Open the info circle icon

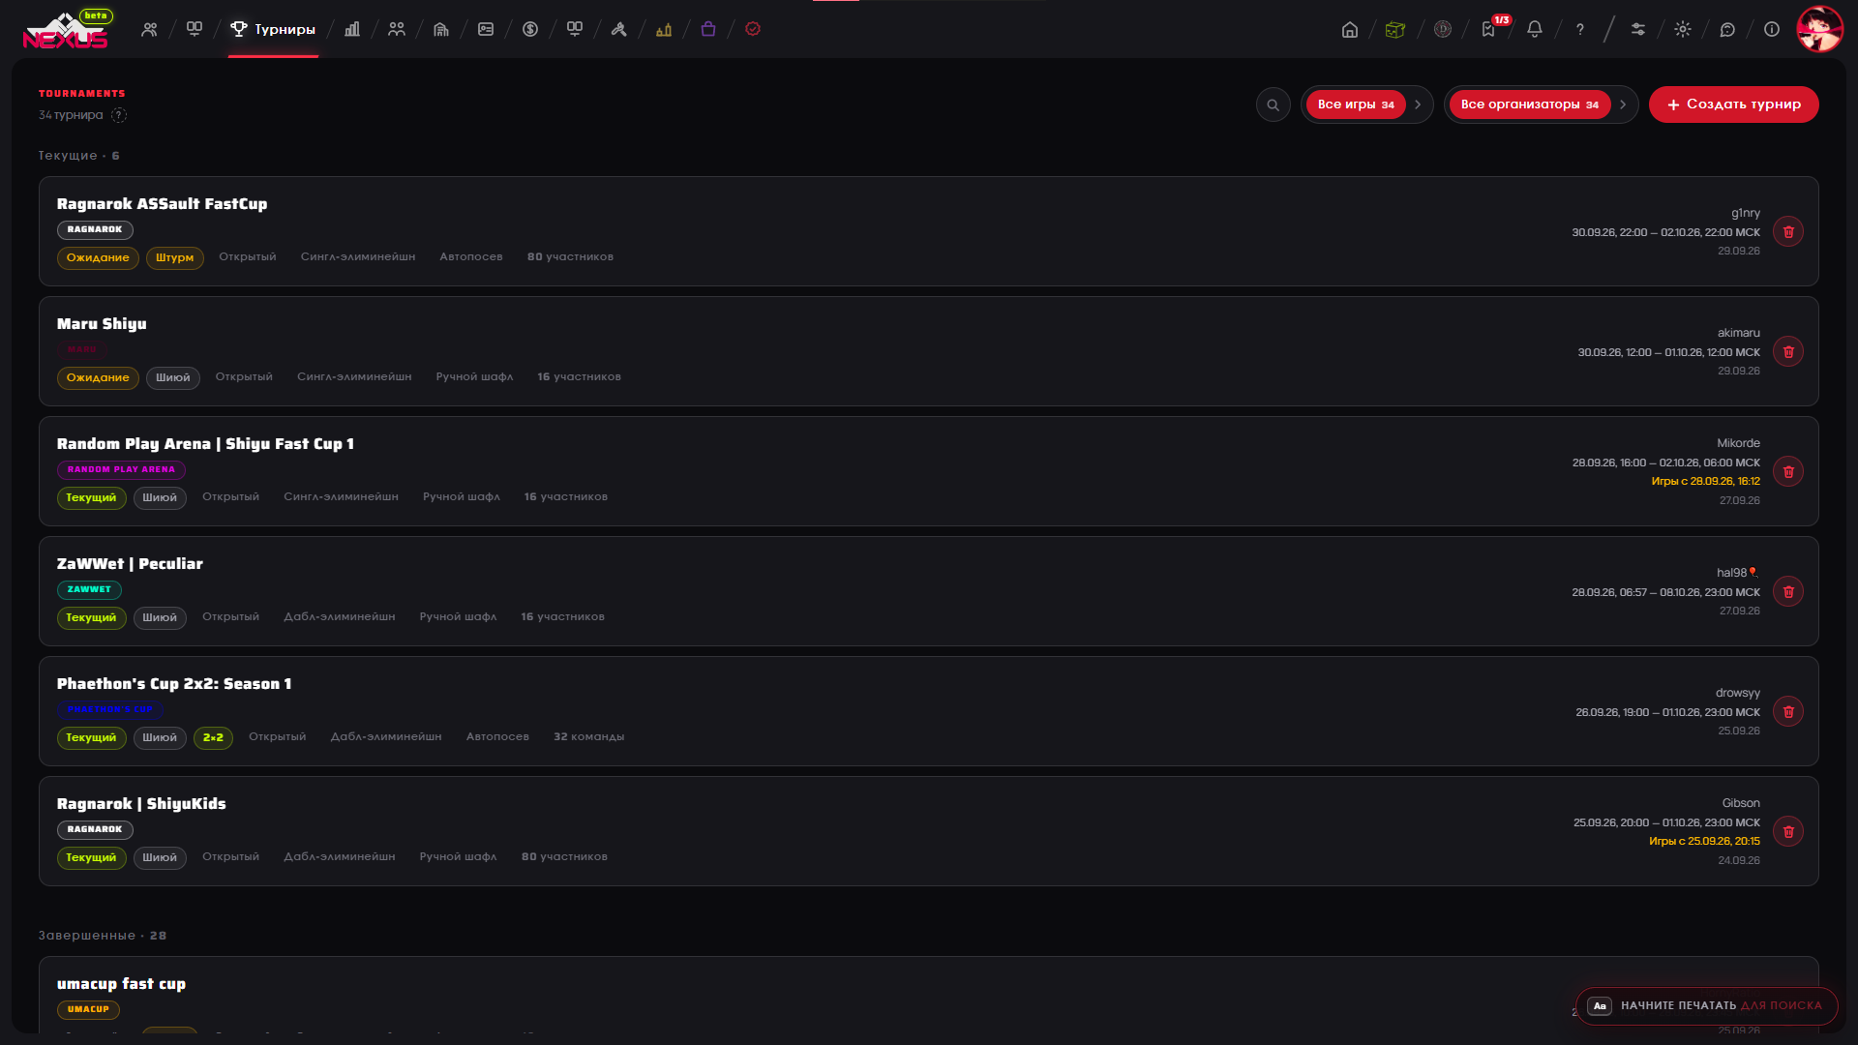(1772, 29)
